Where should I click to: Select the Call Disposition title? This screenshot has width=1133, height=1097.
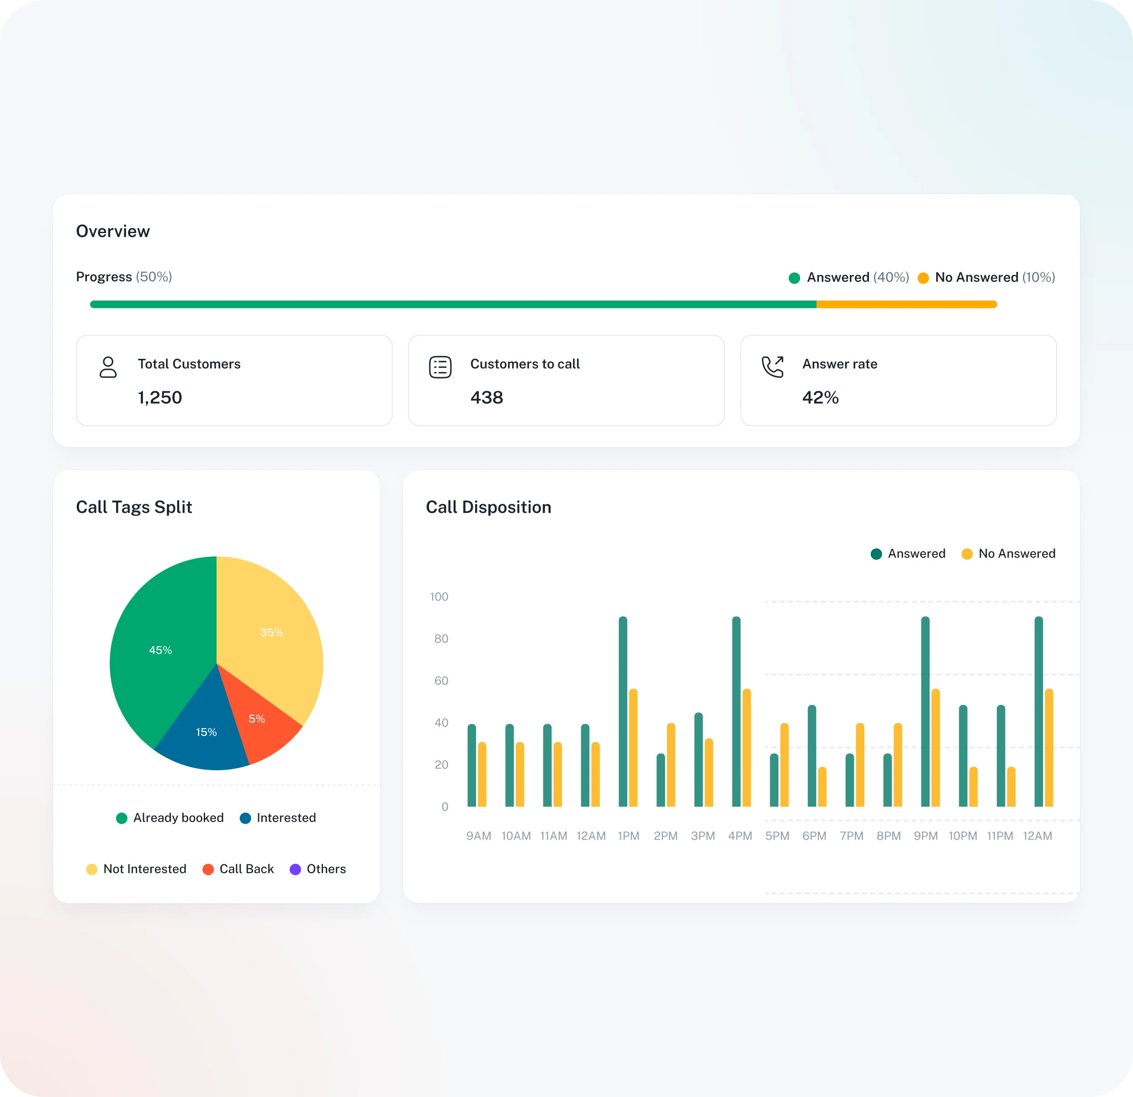pyautogui.click(x=488, y=507)
